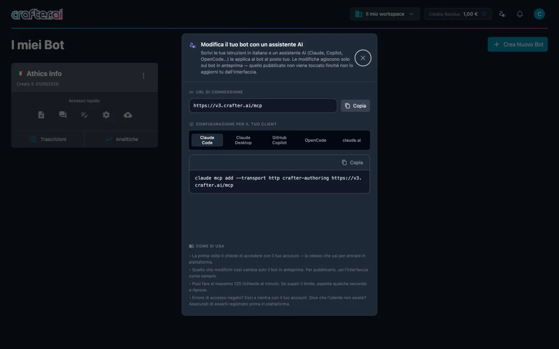The width and height of the screenshot is (559, 349).
Task: Open the AI assistant connection icon in header
Action: (x=503, y=14)
